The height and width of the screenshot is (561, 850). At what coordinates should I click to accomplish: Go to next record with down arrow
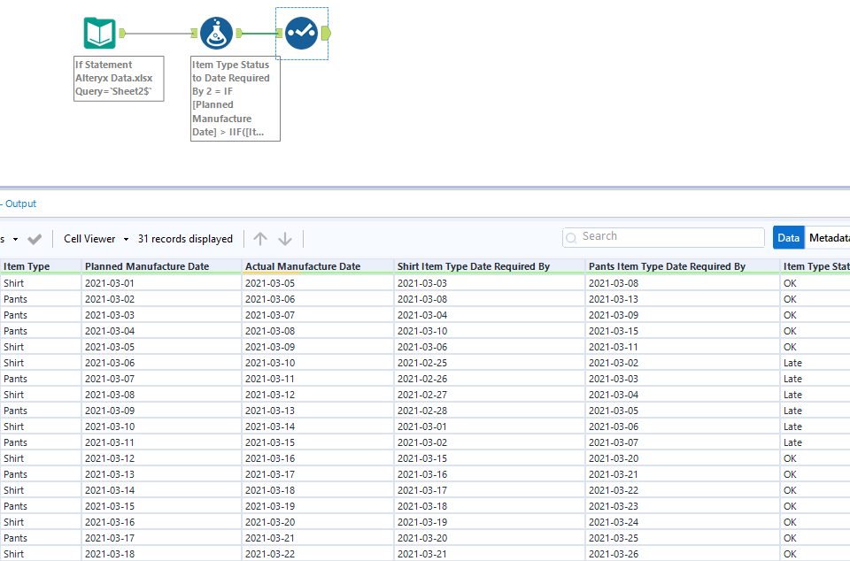tap(285, 239)
